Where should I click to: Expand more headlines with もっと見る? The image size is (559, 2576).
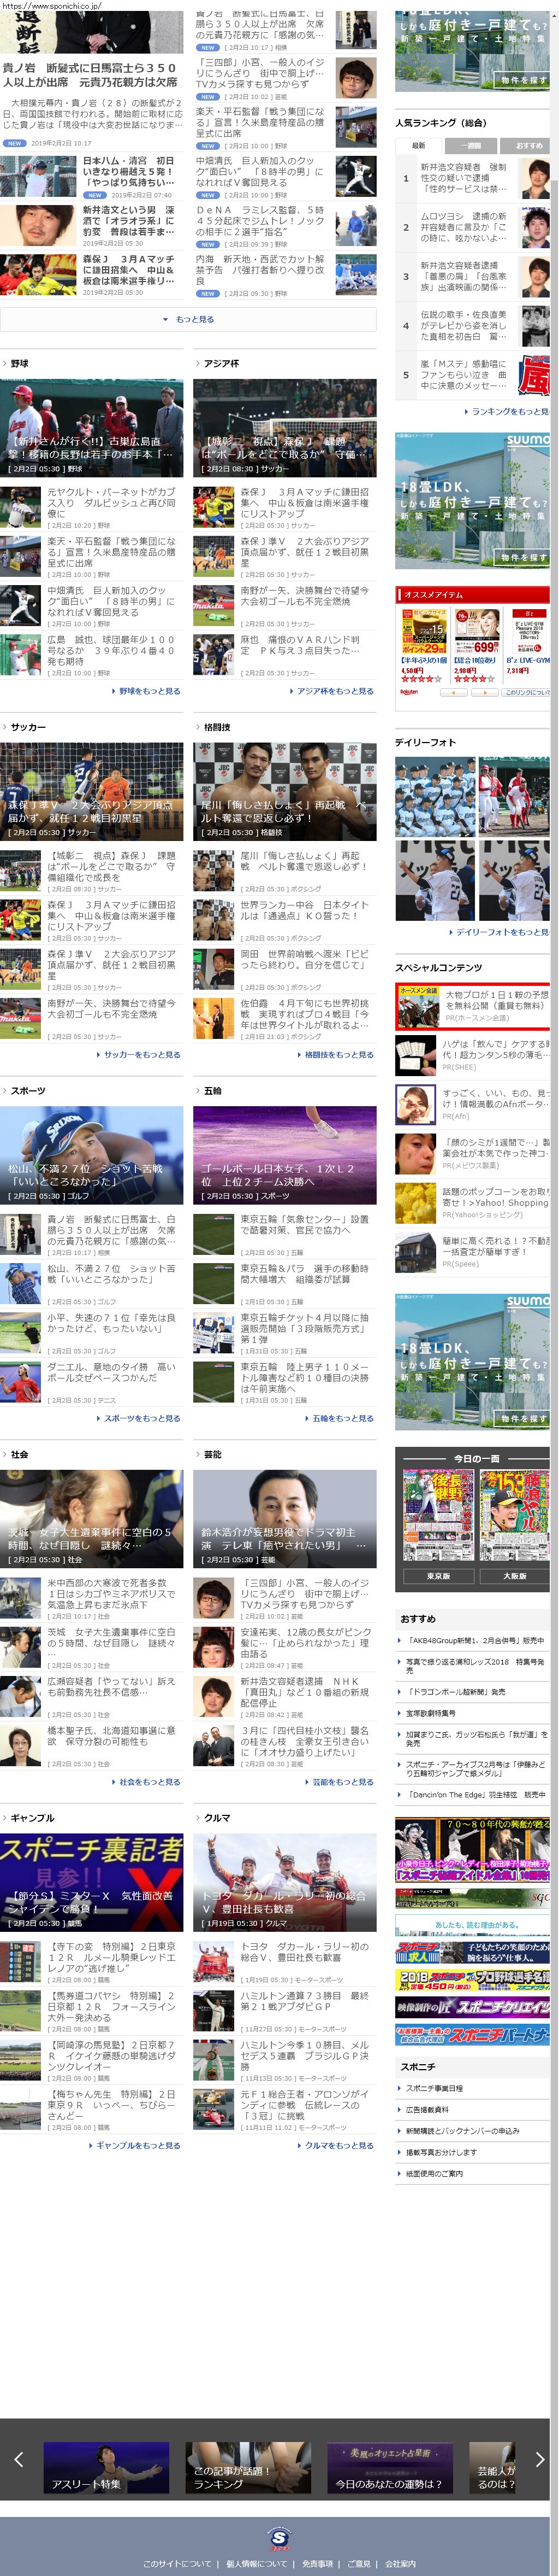(x=189, y=319)
